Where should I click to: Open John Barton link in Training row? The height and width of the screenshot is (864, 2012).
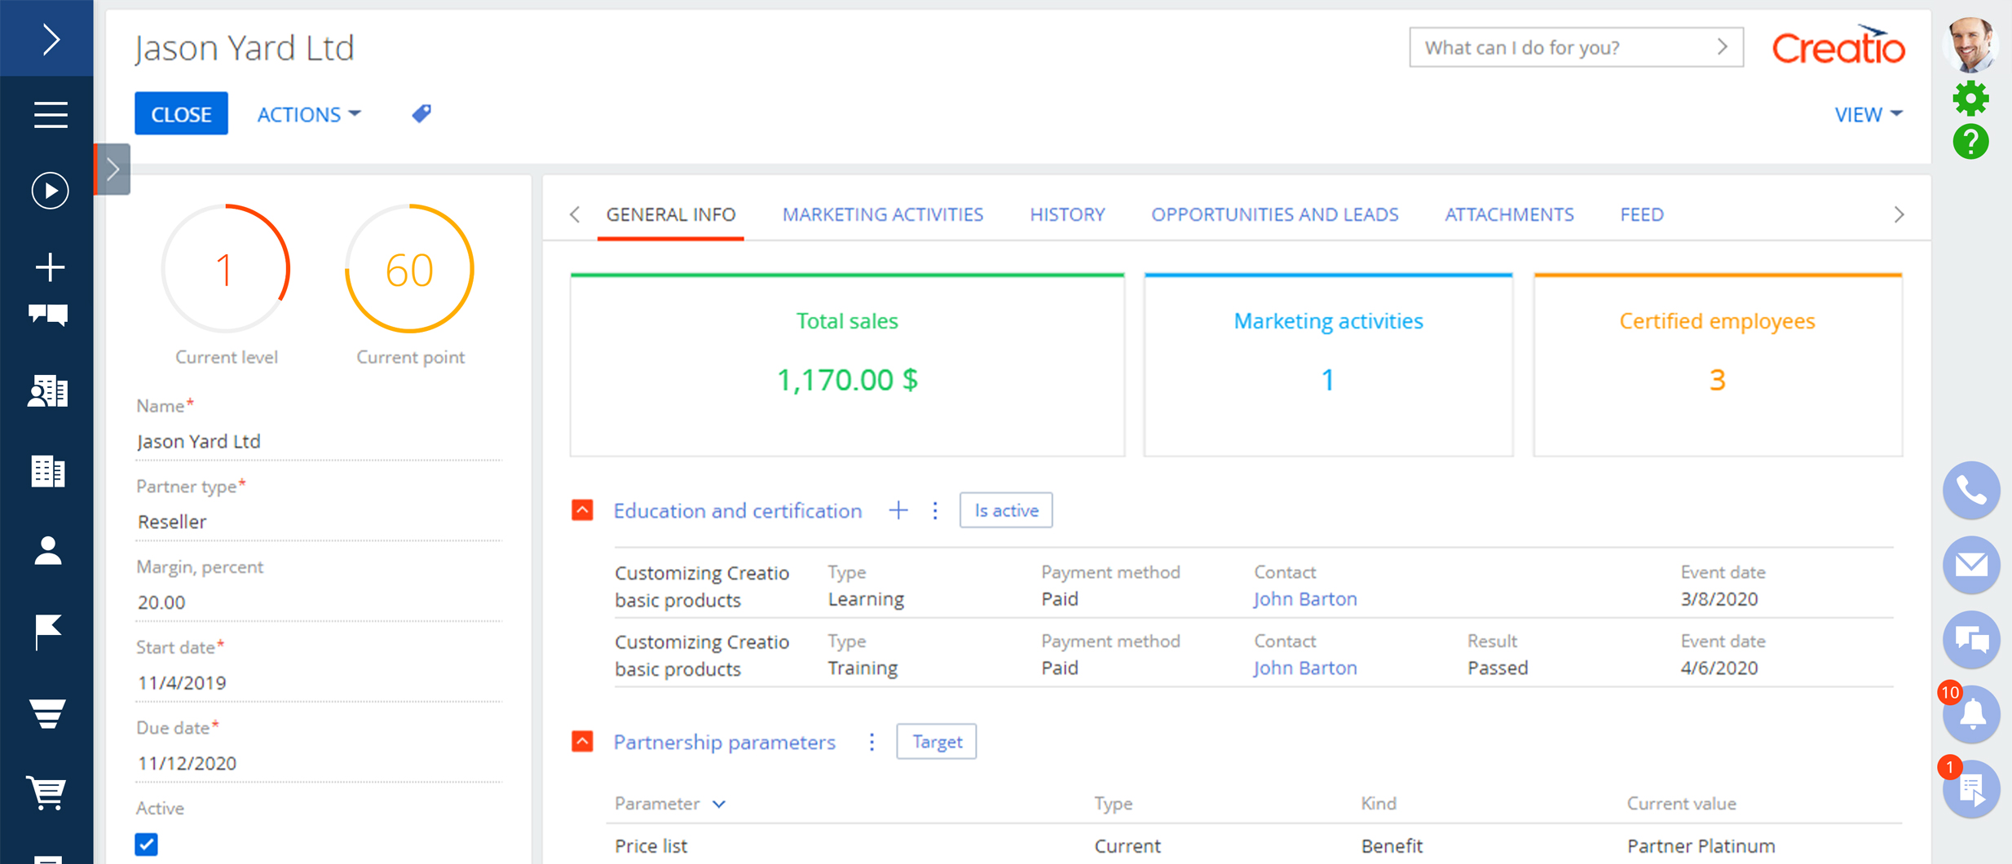point(1305,668)
